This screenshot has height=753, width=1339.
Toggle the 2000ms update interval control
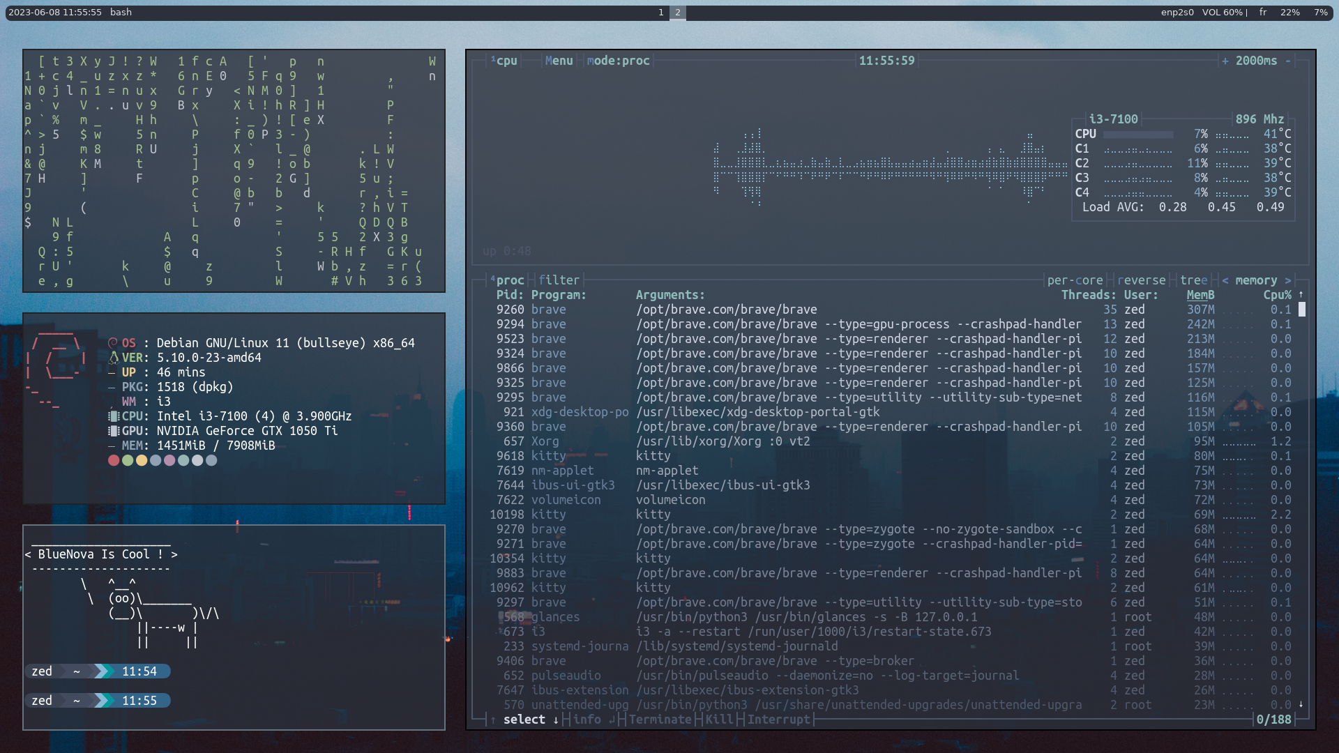[1257, 61]
